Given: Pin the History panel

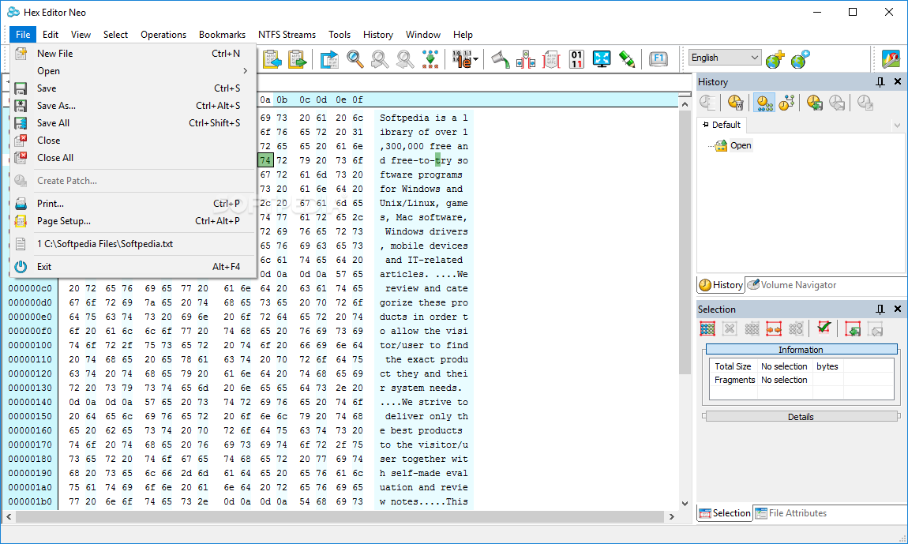Looking at the screenshot, I should pyautogui.click(x=880, y=81).
